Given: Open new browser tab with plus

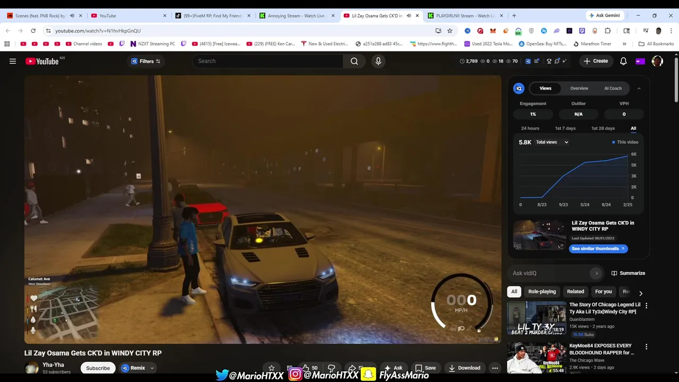Looking at the screenshot, I should [x=513, y=15].
